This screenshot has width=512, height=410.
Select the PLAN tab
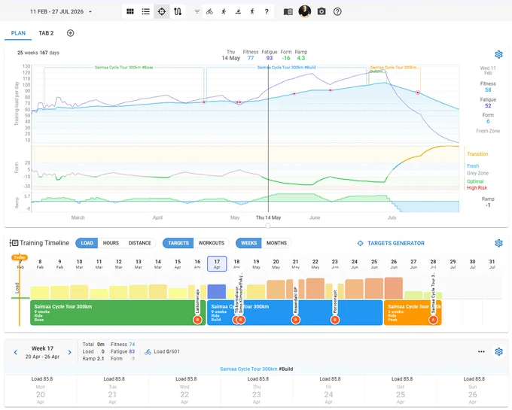point(18,33)
